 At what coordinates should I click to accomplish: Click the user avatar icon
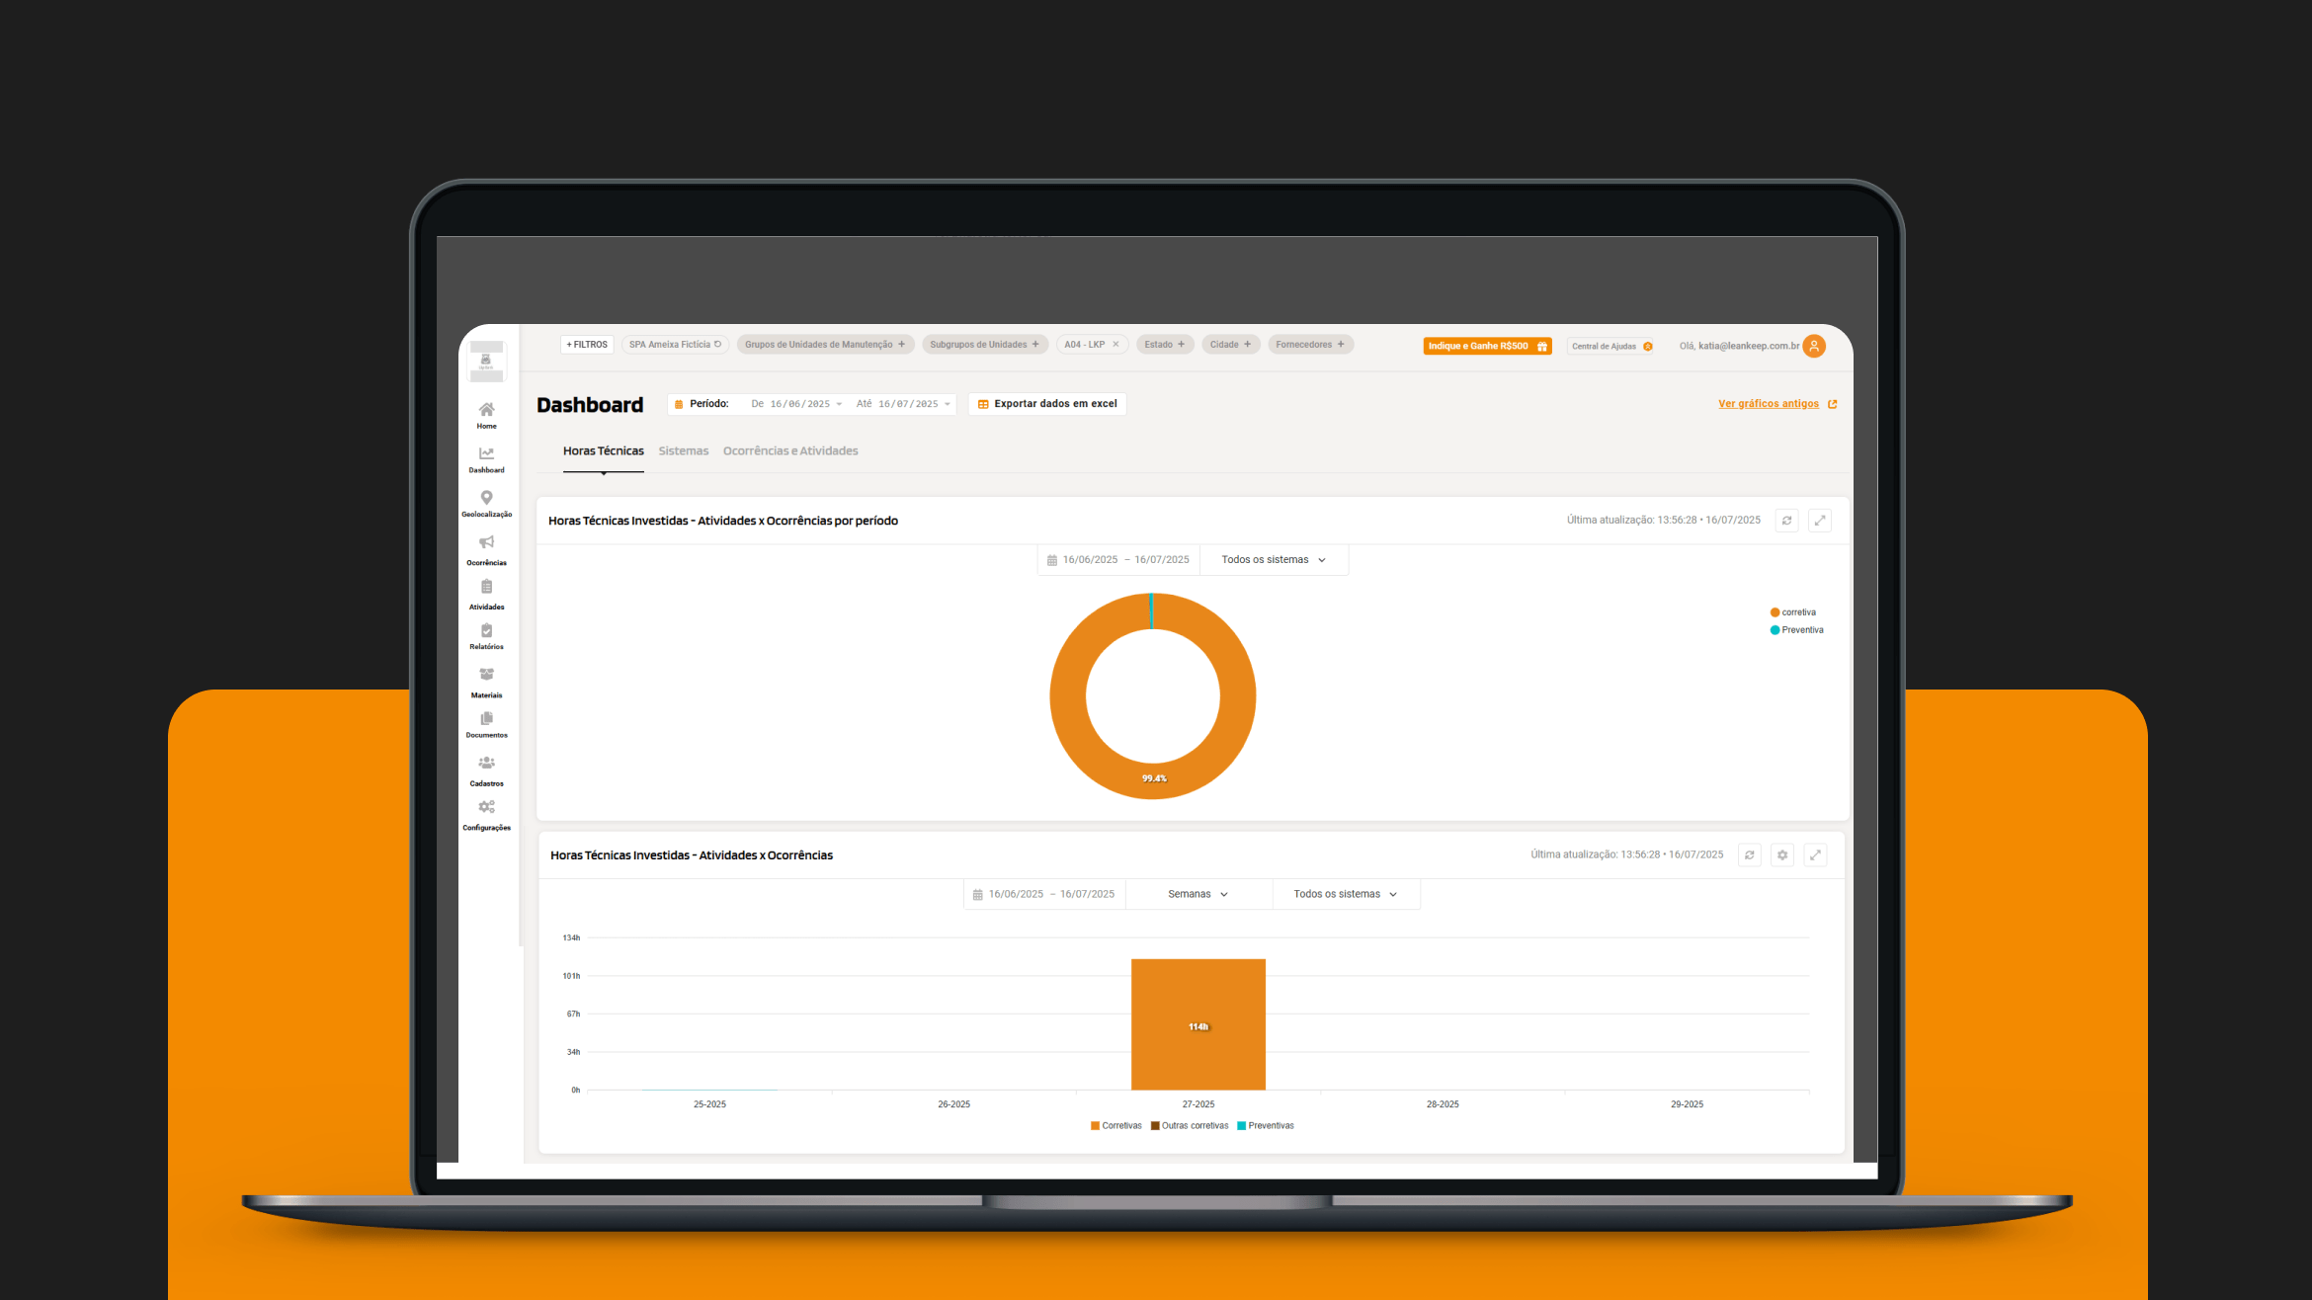[1814, 346]
